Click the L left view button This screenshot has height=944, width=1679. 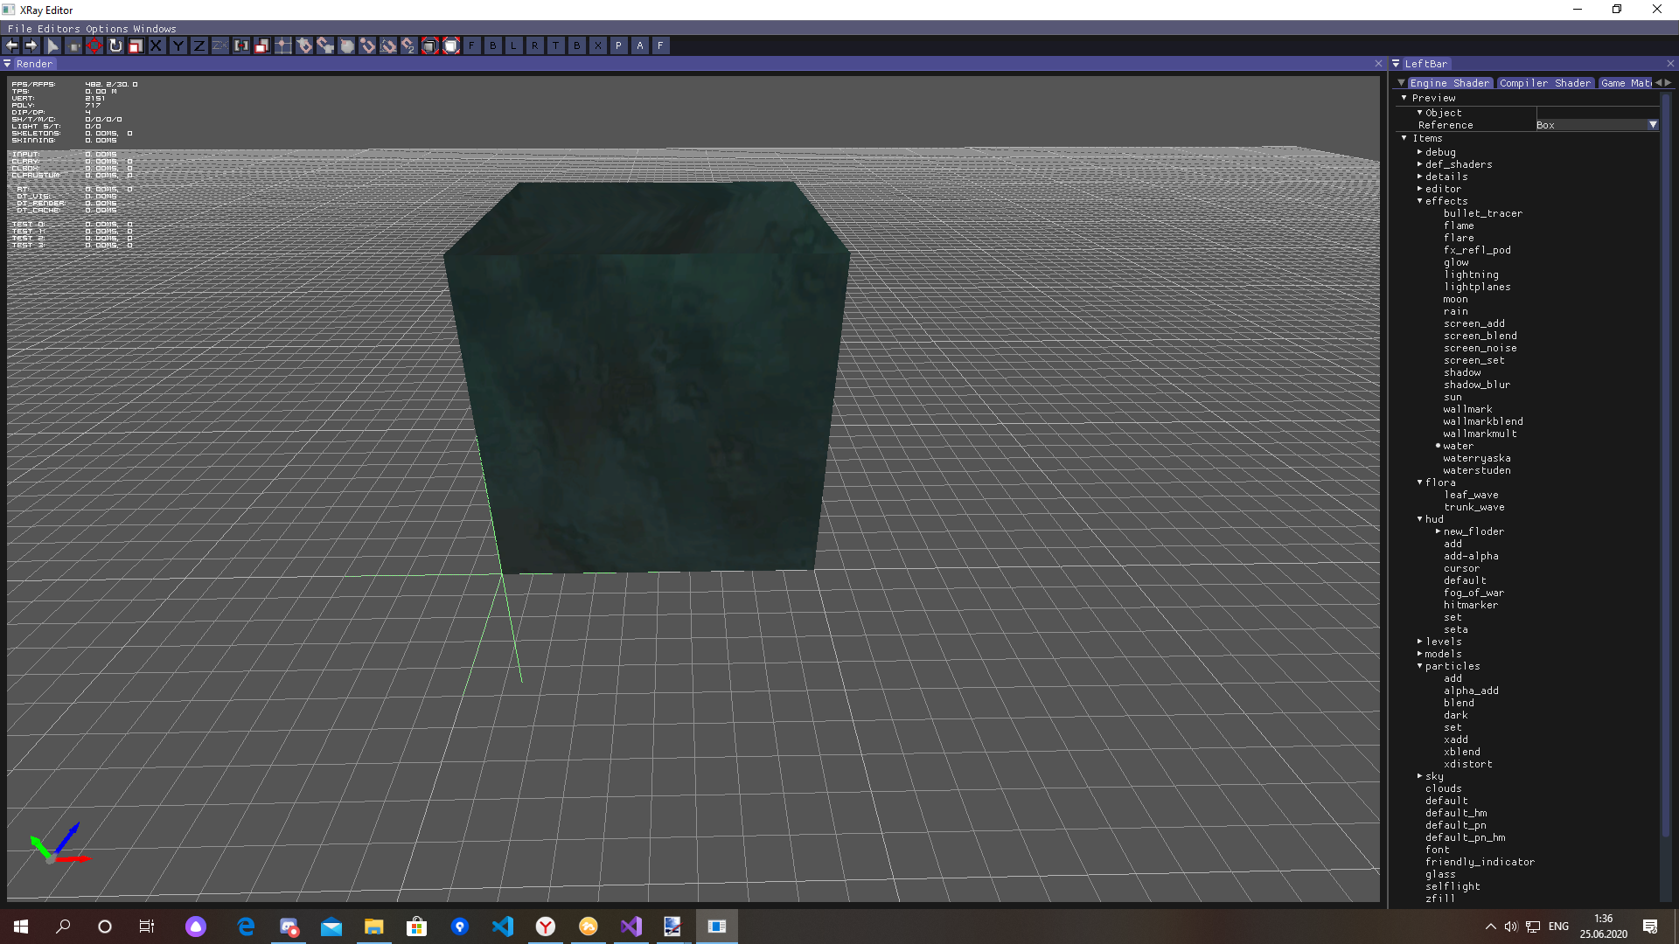tap(513, 45)
